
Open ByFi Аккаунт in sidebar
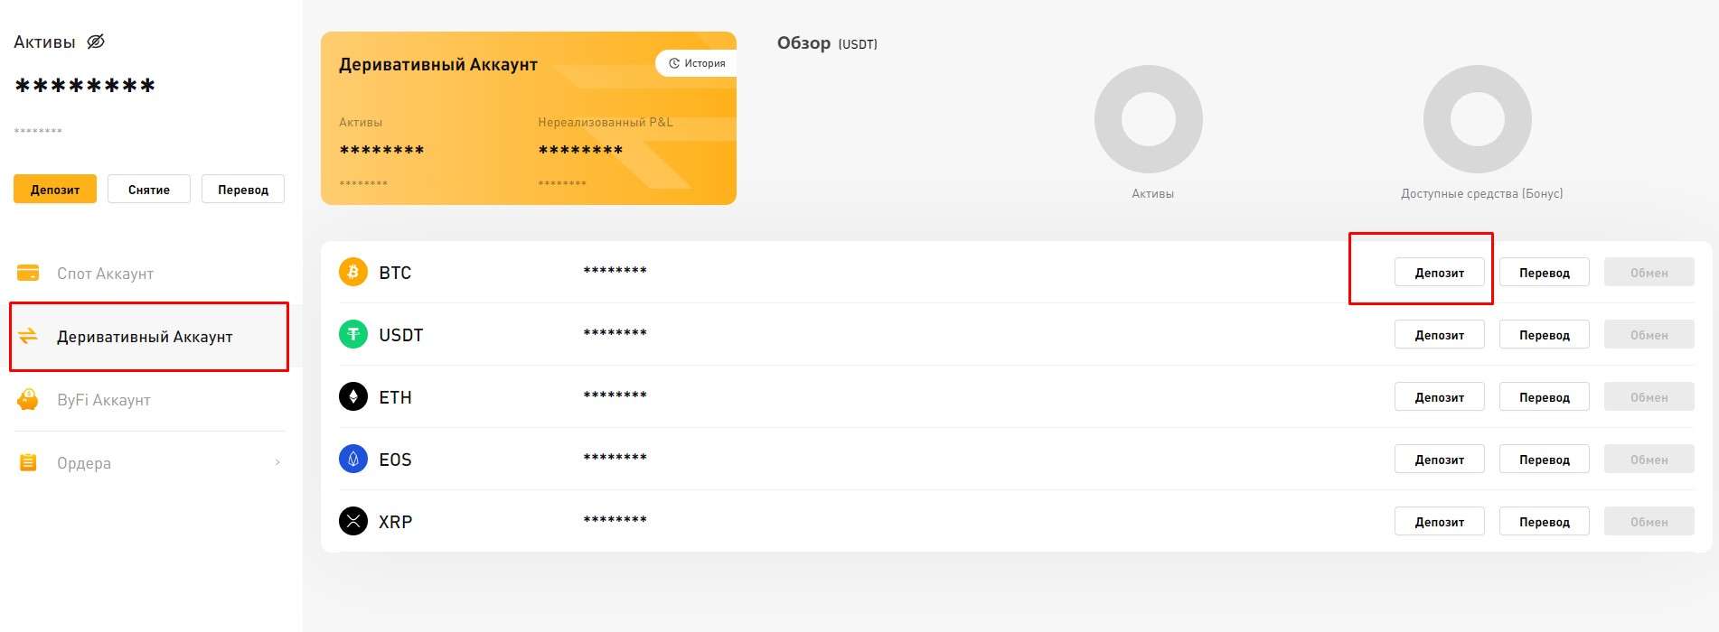149,399
